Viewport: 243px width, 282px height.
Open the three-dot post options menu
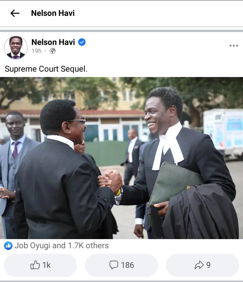click(234, 46)
